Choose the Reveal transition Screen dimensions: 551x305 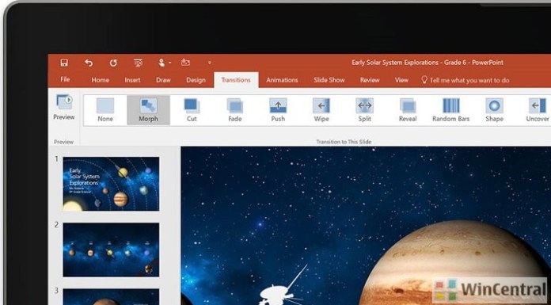click(408, 110)
